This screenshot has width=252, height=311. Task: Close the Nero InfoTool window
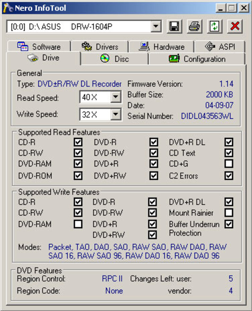(244, 8)
